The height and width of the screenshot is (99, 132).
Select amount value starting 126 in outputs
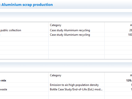(129, 81)
